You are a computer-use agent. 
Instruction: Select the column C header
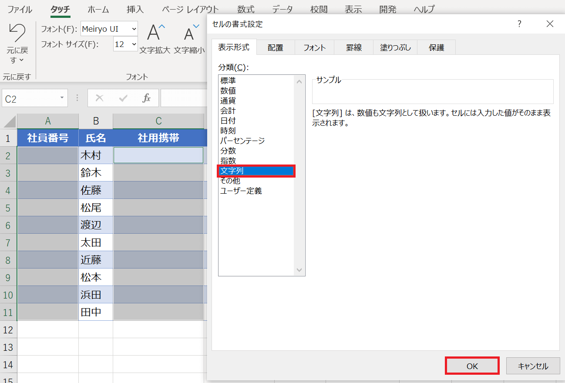click(x=158, y=121)
